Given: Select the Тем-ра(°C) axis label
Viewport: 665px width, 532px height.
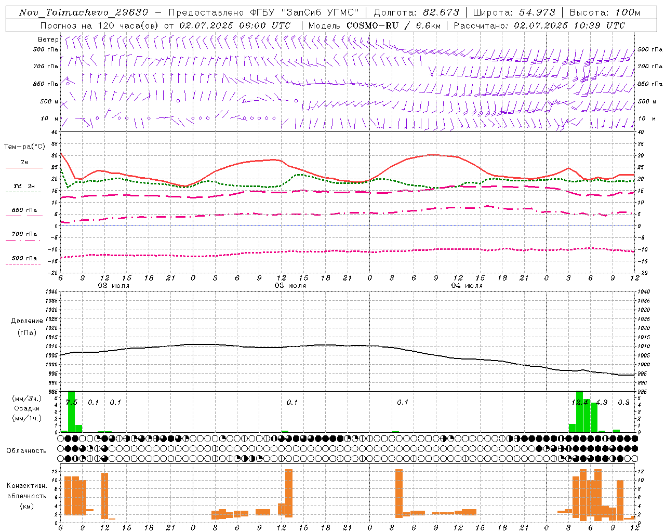Looking at the screenshot, I should point(24,147).
